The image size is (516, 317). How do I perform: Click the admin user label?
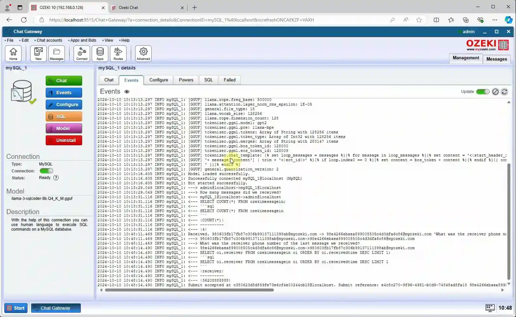(x=468, y=32)
